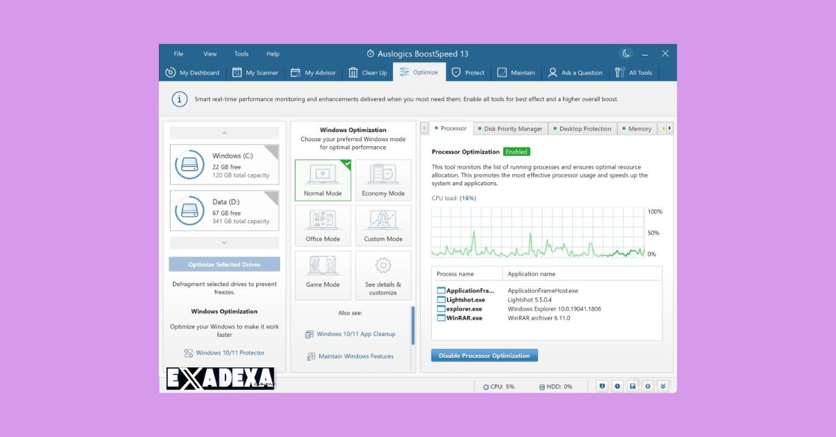Expand the double-chevron in the status bar
Image resolution: width=836 pixels, height=437 pixels.
click(663, 386)
